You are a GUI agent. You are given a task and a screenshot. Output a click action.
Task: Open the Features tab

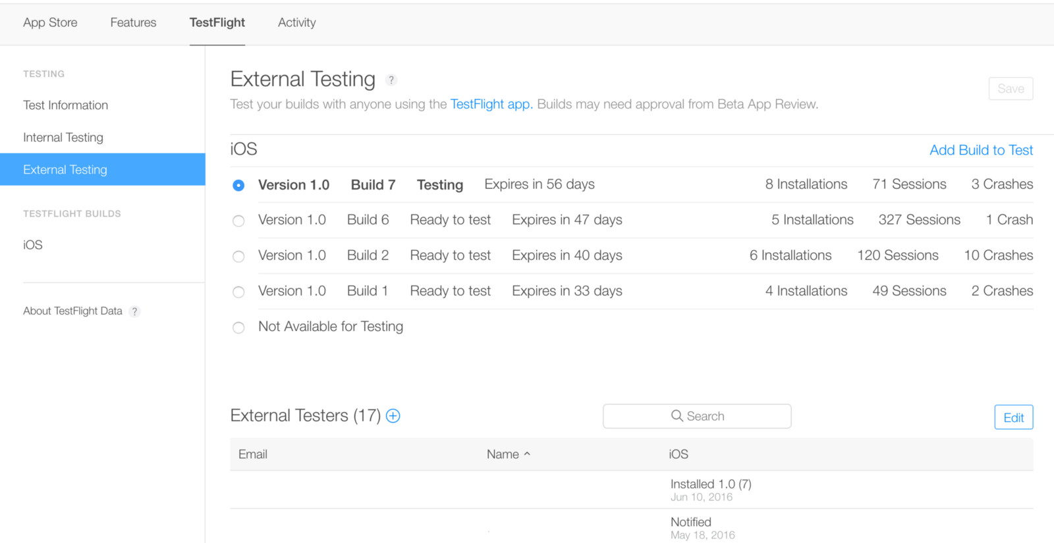(x=133, y=22)
